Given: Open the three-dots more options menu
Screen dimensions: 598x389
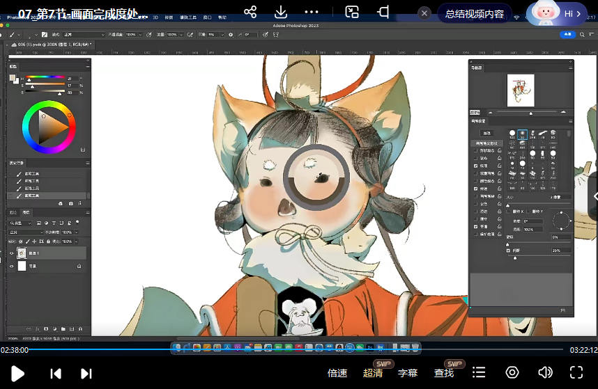Looking at the screenshot, I should click(x=312, y=13).
